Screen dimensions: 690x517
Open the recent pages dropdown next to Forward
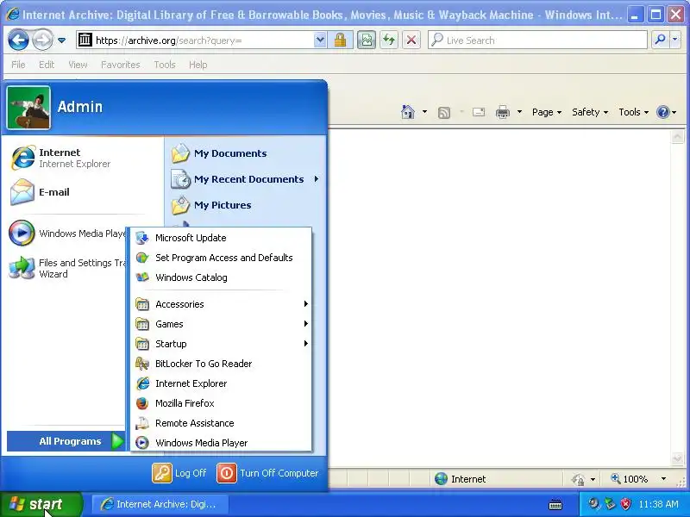pos(61,40)
